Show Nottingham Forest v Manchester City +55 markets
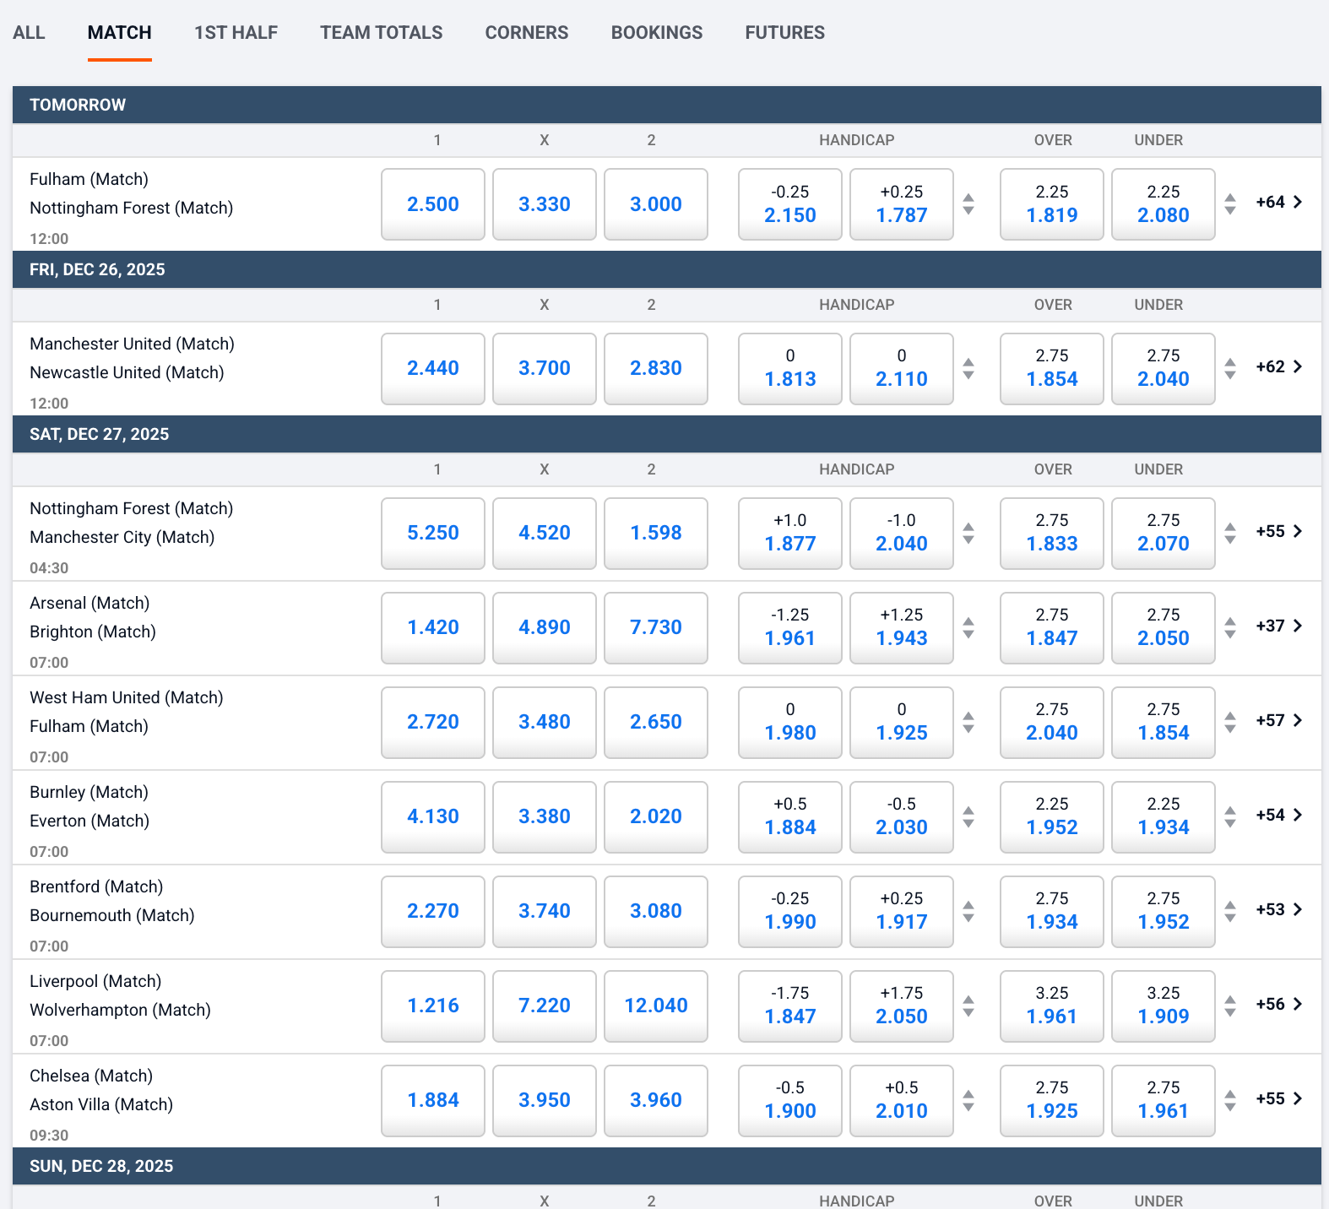1329x1209 pixels. pyautogui.click(x=1279, y=532)
